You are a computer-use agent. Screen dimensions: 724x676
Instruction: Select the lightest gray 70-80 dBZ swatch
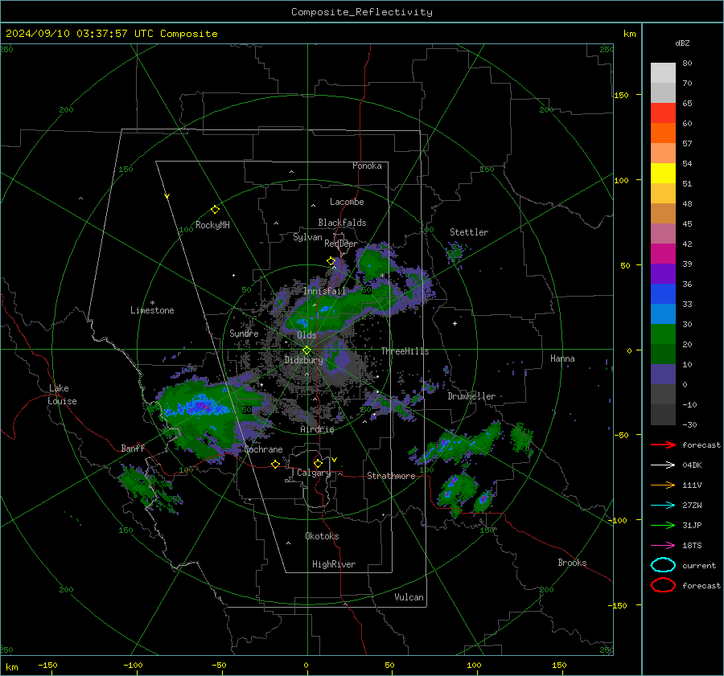click(663, 73)
